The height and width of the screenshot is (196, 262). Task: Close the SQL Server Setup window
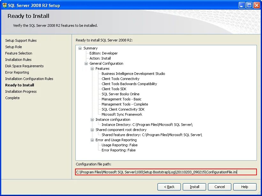[x=257, y=5]
